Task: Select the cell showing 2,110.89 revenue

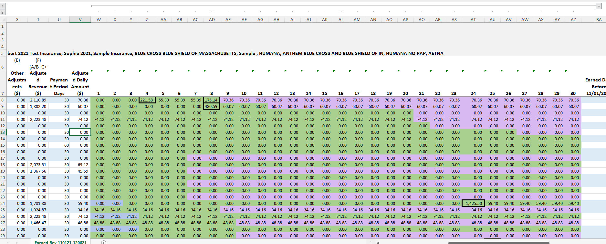Action: 38,100
